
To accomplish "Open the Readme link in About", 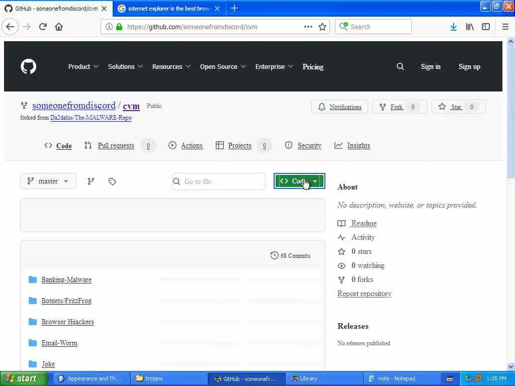I will [364, 223].
